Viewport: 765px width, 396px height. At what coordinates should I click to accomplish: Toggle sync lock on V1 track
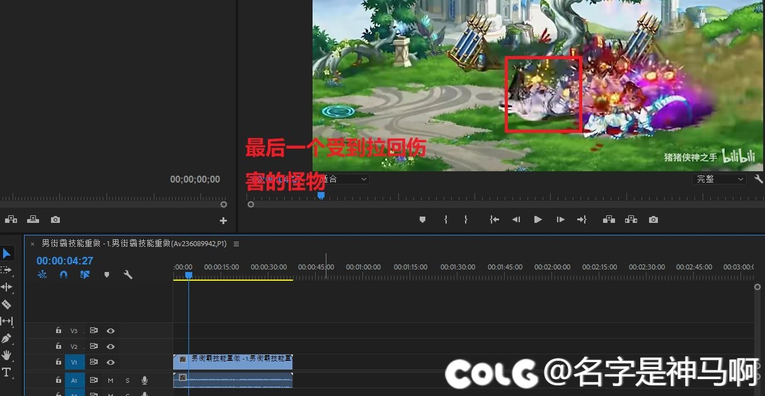pos(94,362)
